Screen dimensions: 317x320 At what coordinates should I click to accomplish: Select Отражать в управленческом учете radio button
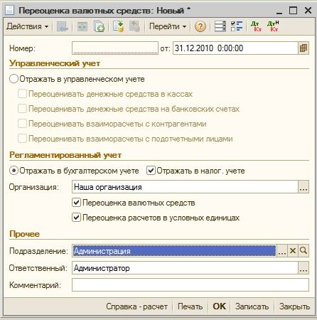tap(14, 79)
